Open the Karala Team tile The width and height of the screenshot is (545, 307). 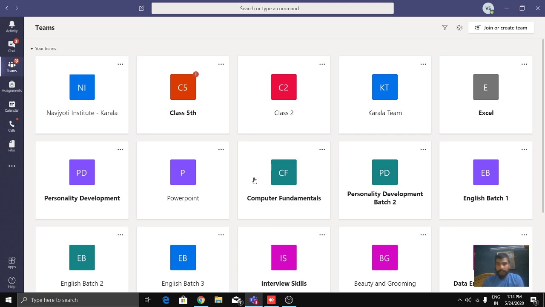pos(385,95)
